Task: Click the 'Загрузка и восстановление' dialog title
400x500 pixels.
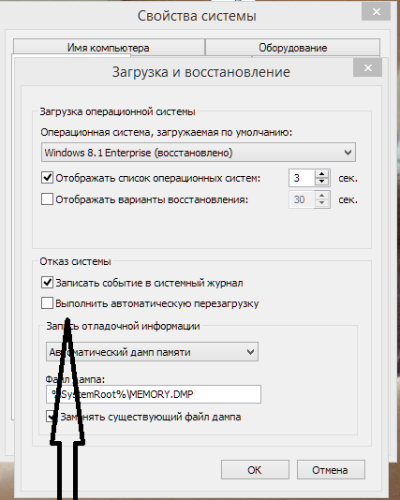Action: click(201, 72)
